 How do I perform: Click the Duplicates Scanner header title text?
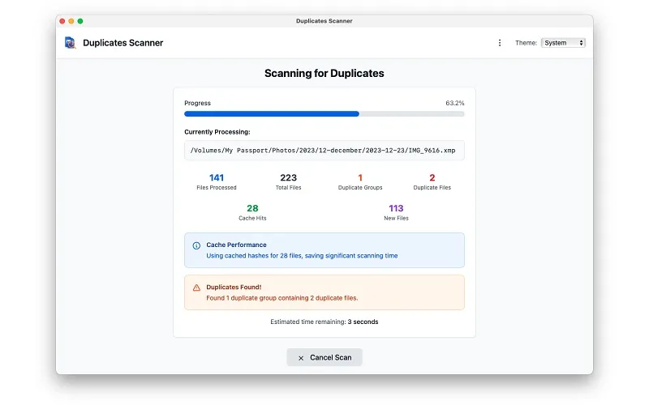click(x=123, y=43)
